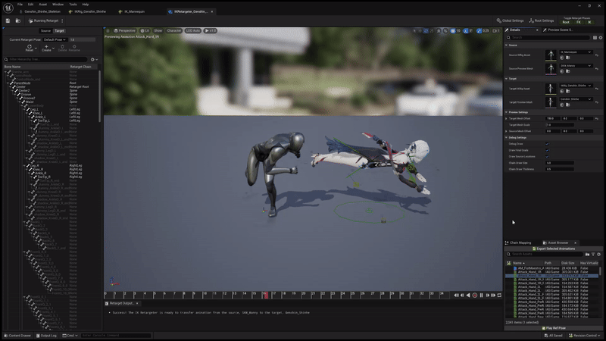The image size is (606, 341).
Task: Switch to the Preview Scene Settings tab
Action: (x=558, y=30)
